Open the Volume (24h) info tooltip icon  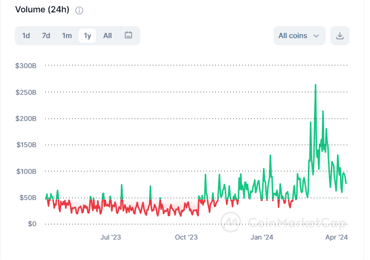(x=79, y=10)
